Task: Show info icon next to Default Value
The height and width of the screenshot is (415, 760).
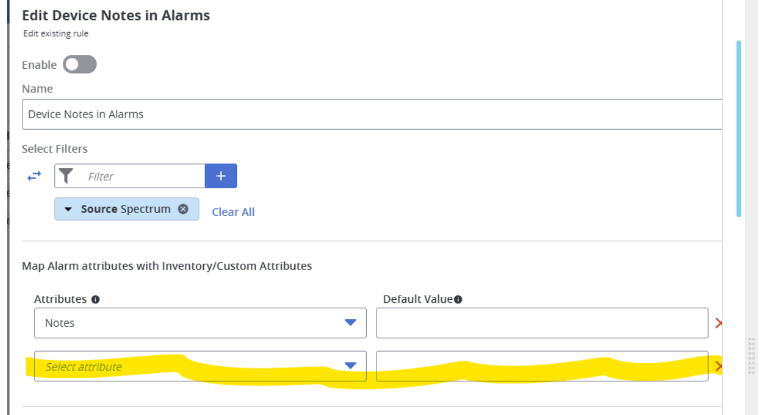Action: pyautogui.click(x=458, y=299)
